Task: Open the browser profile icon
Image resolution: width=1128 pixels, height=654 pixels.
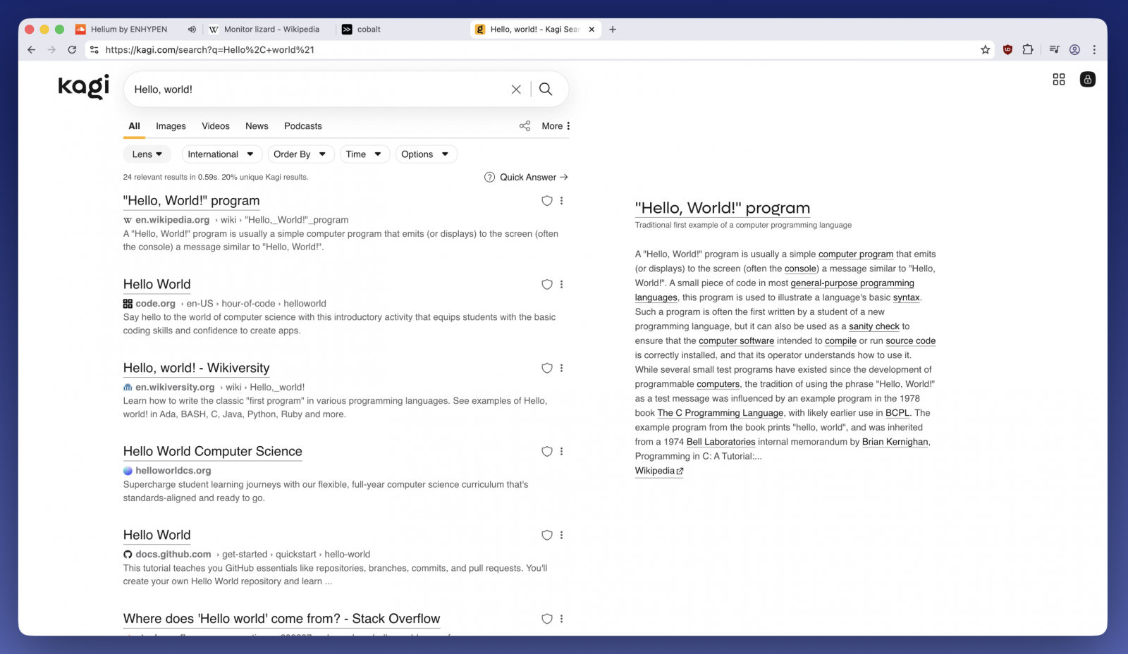Action: [1074, 50]
